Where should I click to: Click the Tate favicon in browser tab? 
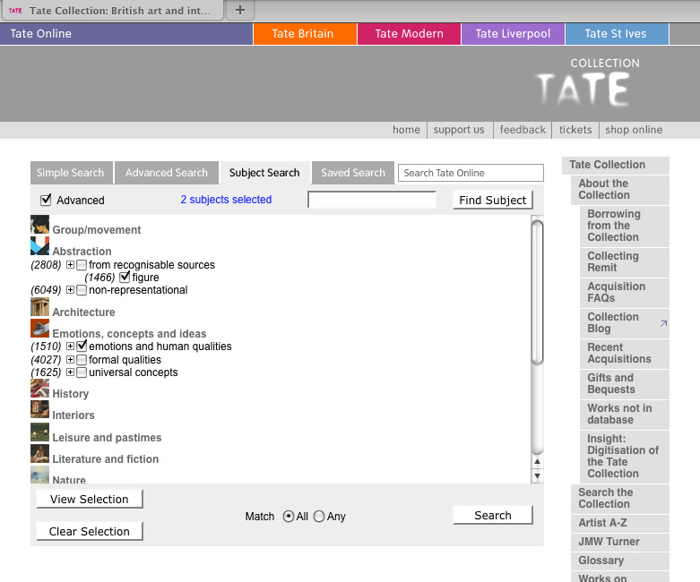click(15, 10)
